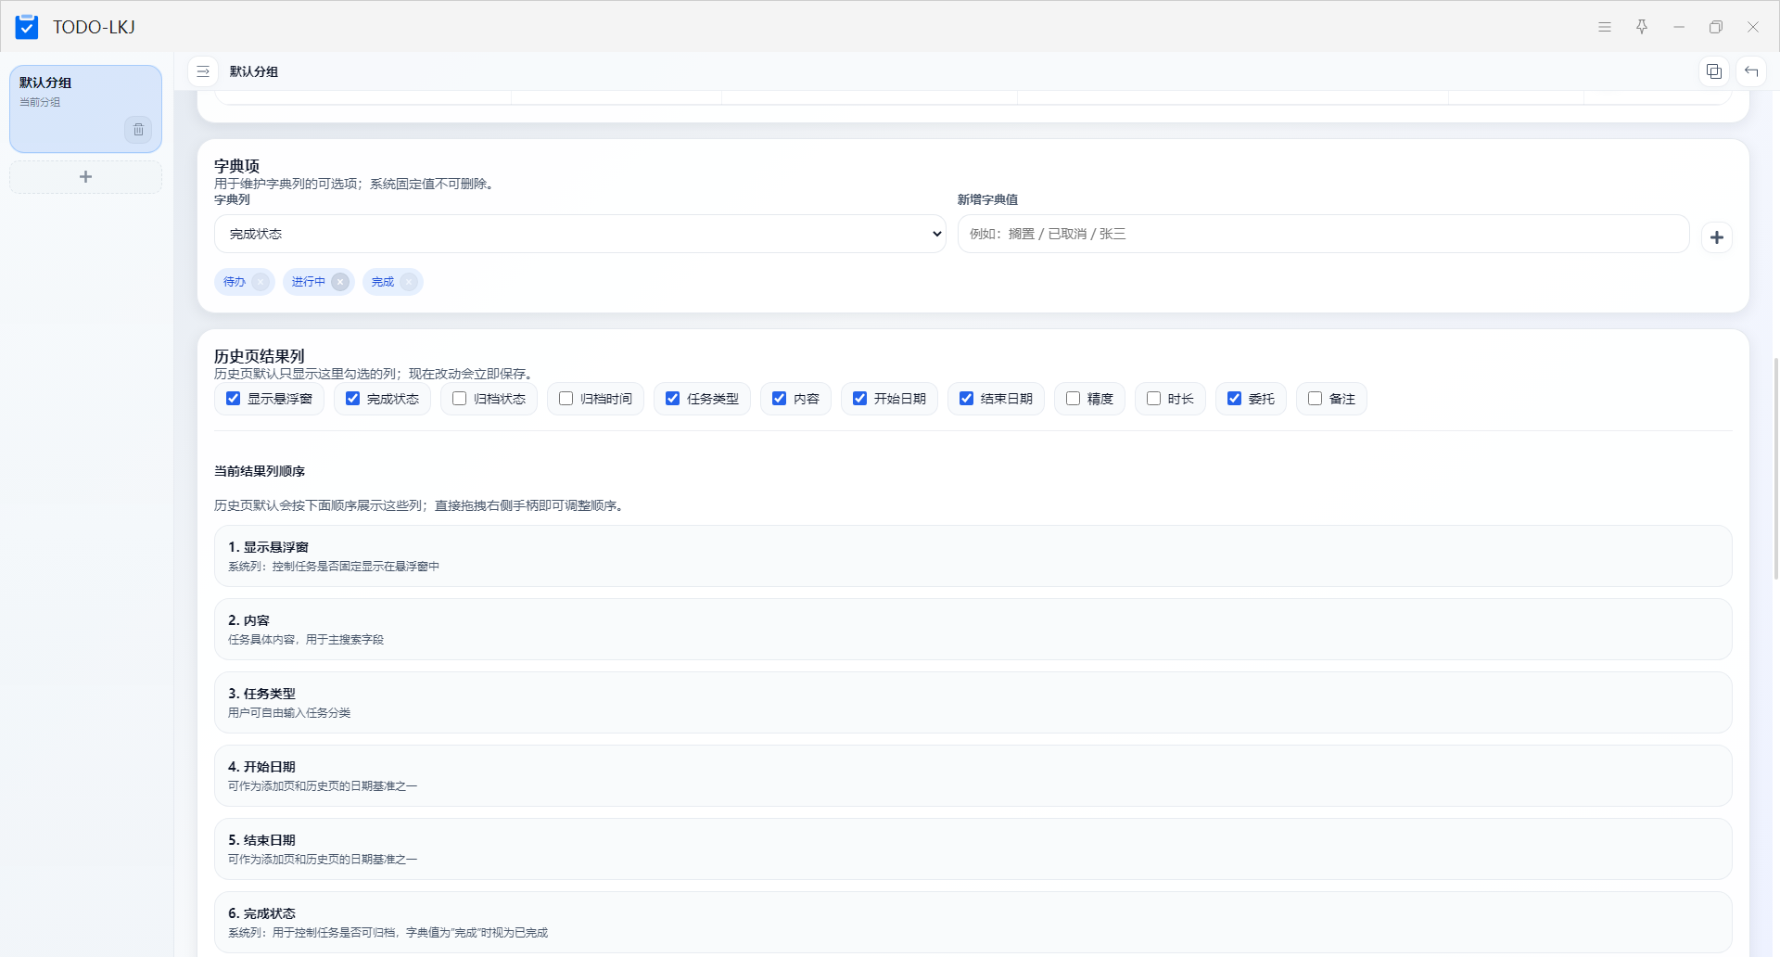Uncheck the 任务类型 checkbox
Screen dimensions: 1780x957
click(x=673, y=399)
